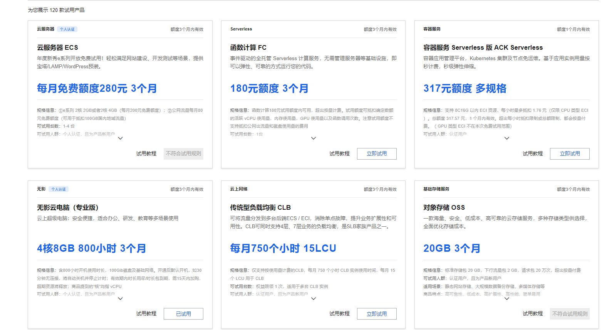Click the 个人认证 badge beside 无影
Screen dimensions: 612x330
(x=59, y=189)
